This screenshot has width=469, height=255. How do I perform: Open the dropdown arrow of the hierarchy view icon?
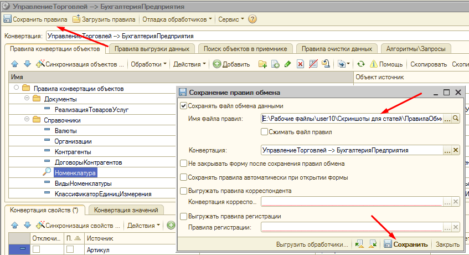[348, 64]
